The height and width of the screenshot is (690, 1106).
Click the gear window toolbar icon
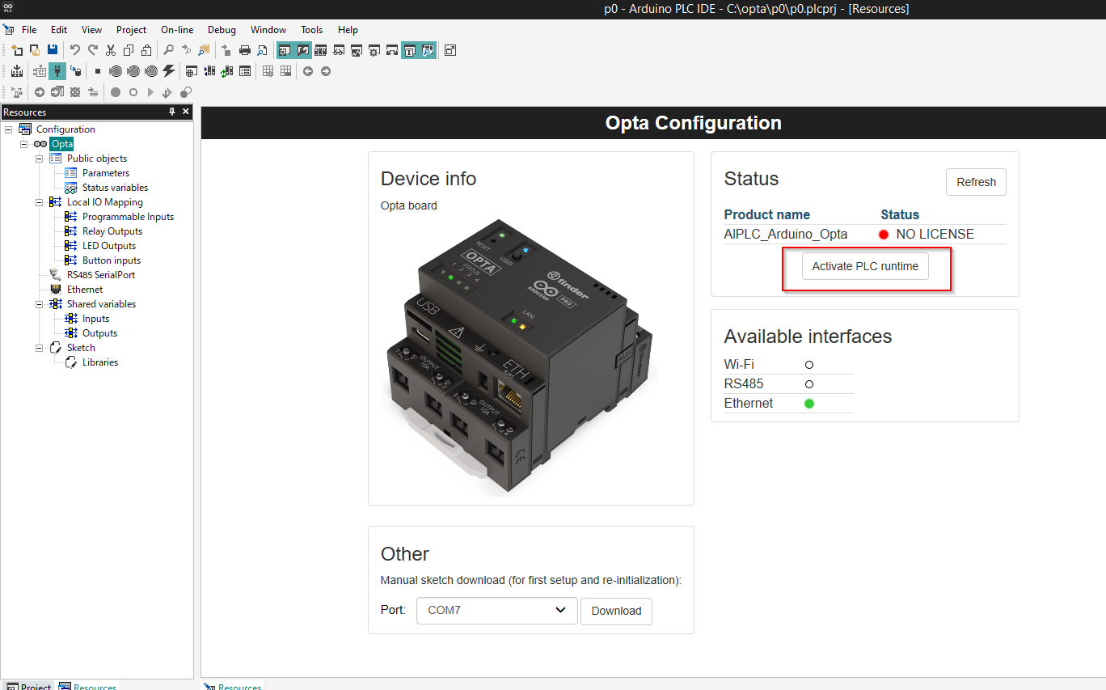[374, 50]
